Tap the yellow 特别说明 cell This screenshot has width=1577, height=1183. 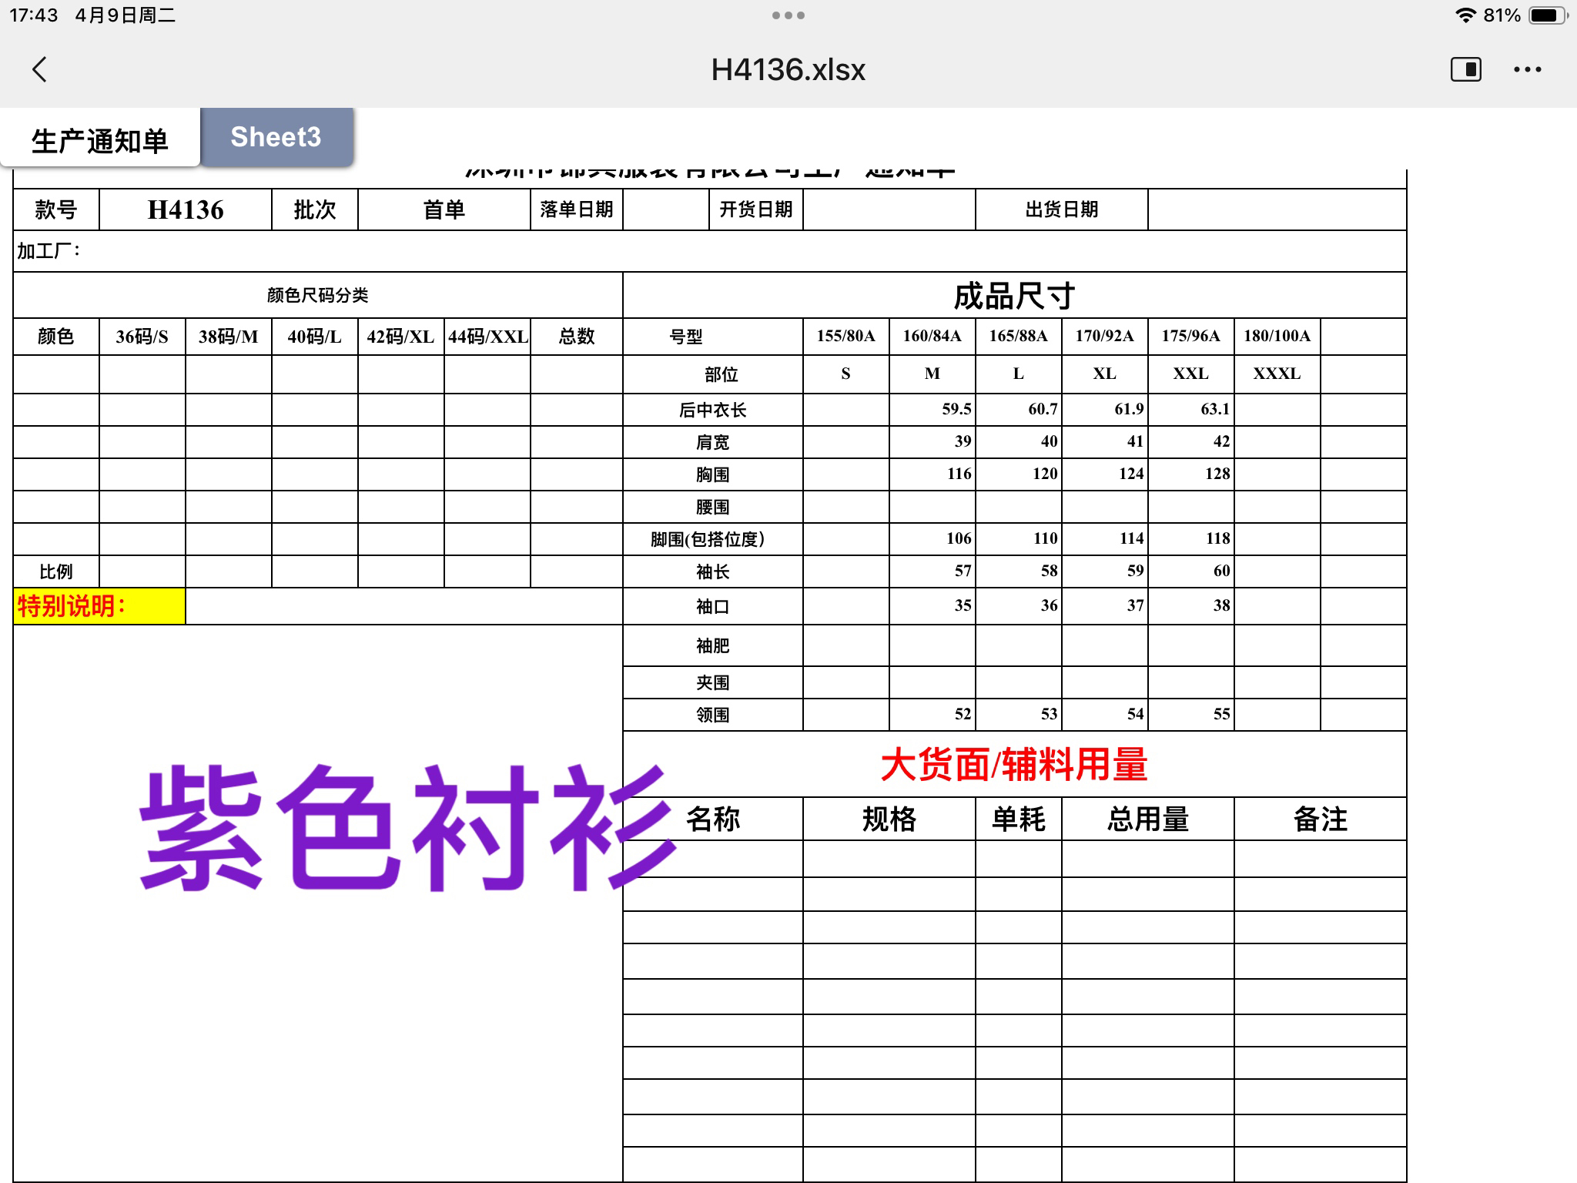click(99, 606)
